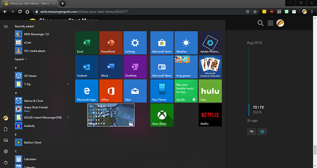317x168 pixels.
Task: Bookmark this page with the star
Action: (255, 12)
